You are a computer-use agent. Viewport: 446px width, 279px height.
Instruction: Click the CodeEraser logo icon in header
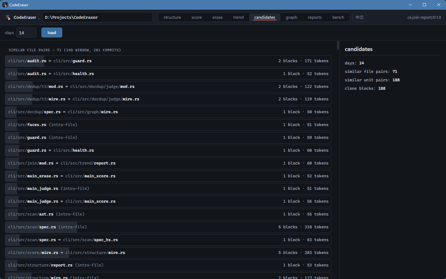8,18
